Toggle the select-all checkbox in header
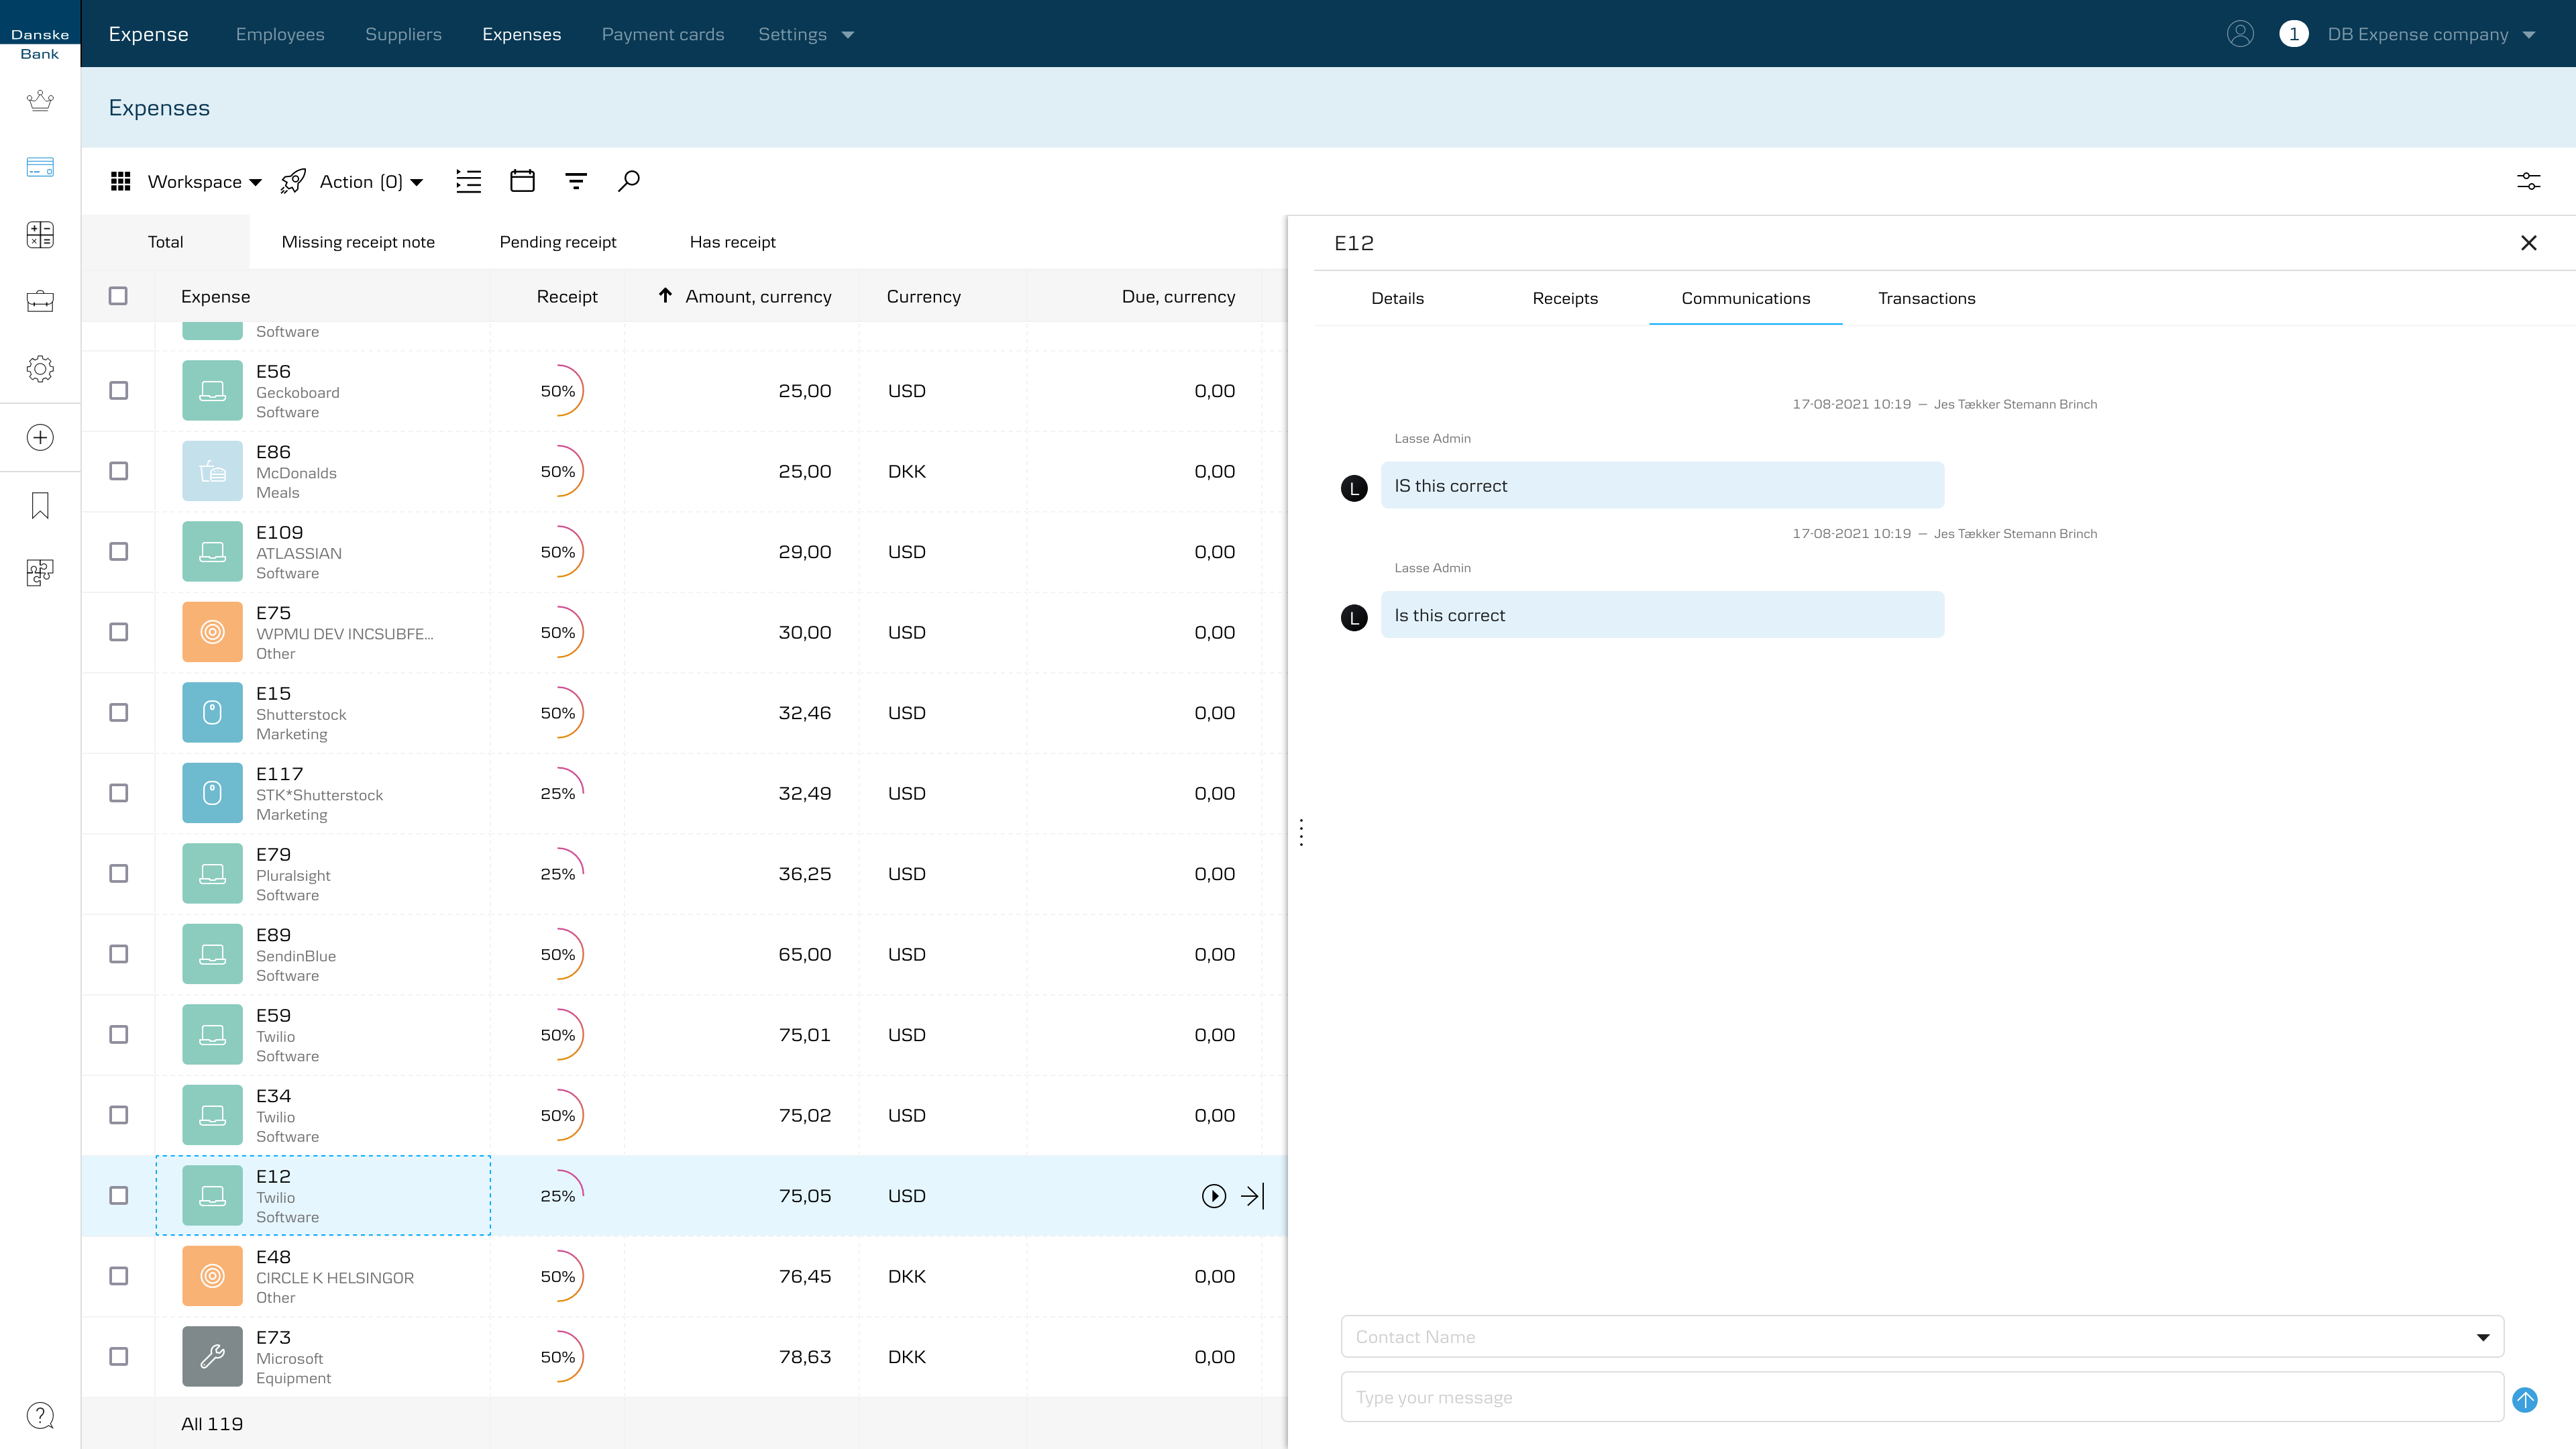This screenshot has height=1449, width=2576. tap(118, 296)
